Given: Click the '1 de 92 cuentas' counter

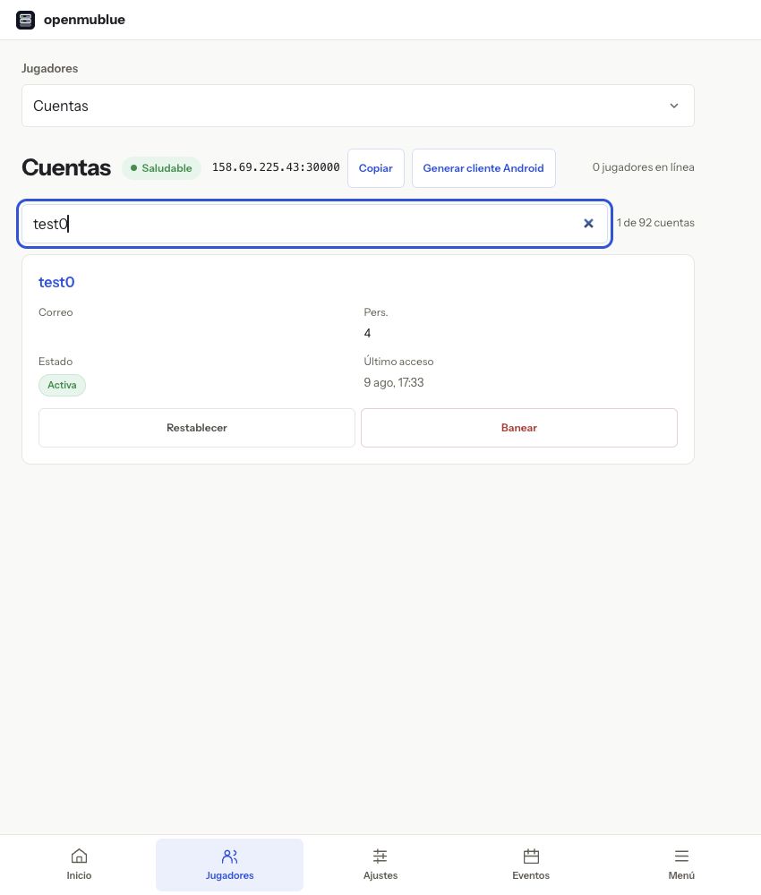Looking at the screenshot, I should 655,223.
